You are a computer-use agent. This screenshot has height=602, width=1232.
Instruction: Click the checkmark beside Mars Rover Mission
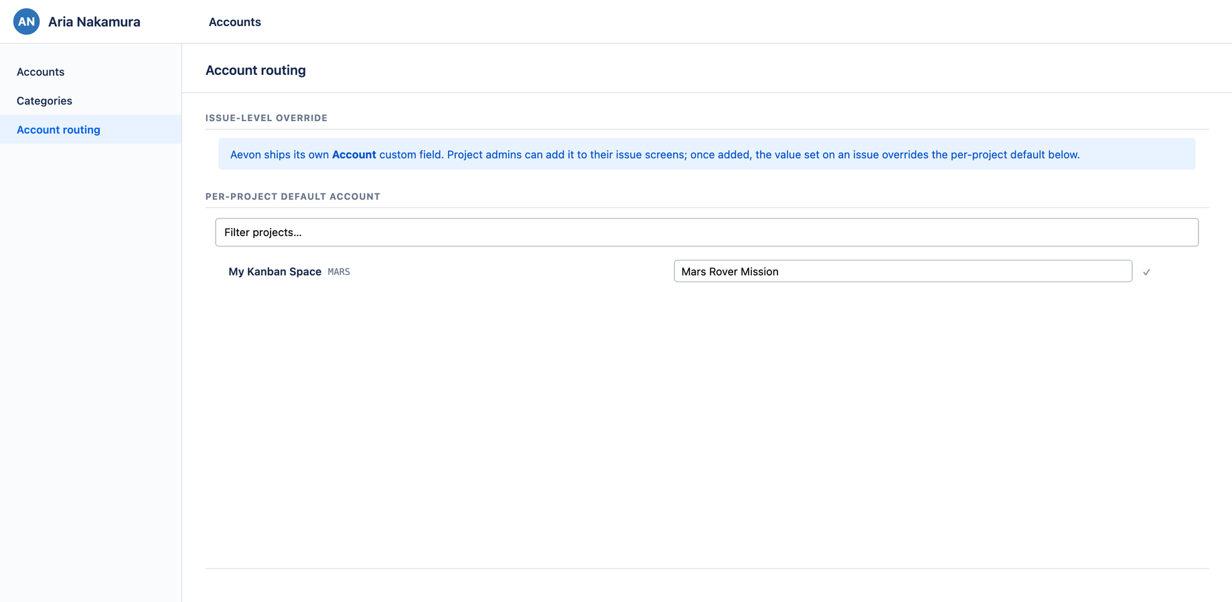pos(1146,272)
